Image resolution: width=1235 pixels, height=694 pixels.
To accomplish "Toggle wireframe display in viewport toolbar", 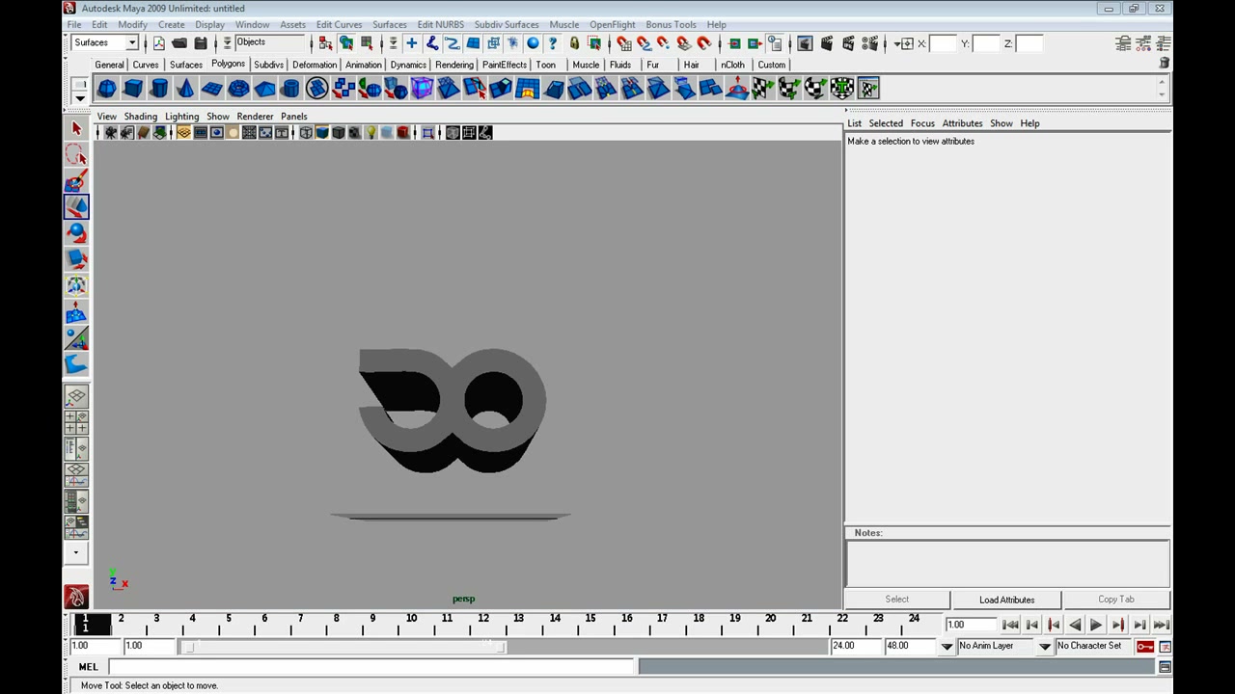I will click(x=306, y=133).
